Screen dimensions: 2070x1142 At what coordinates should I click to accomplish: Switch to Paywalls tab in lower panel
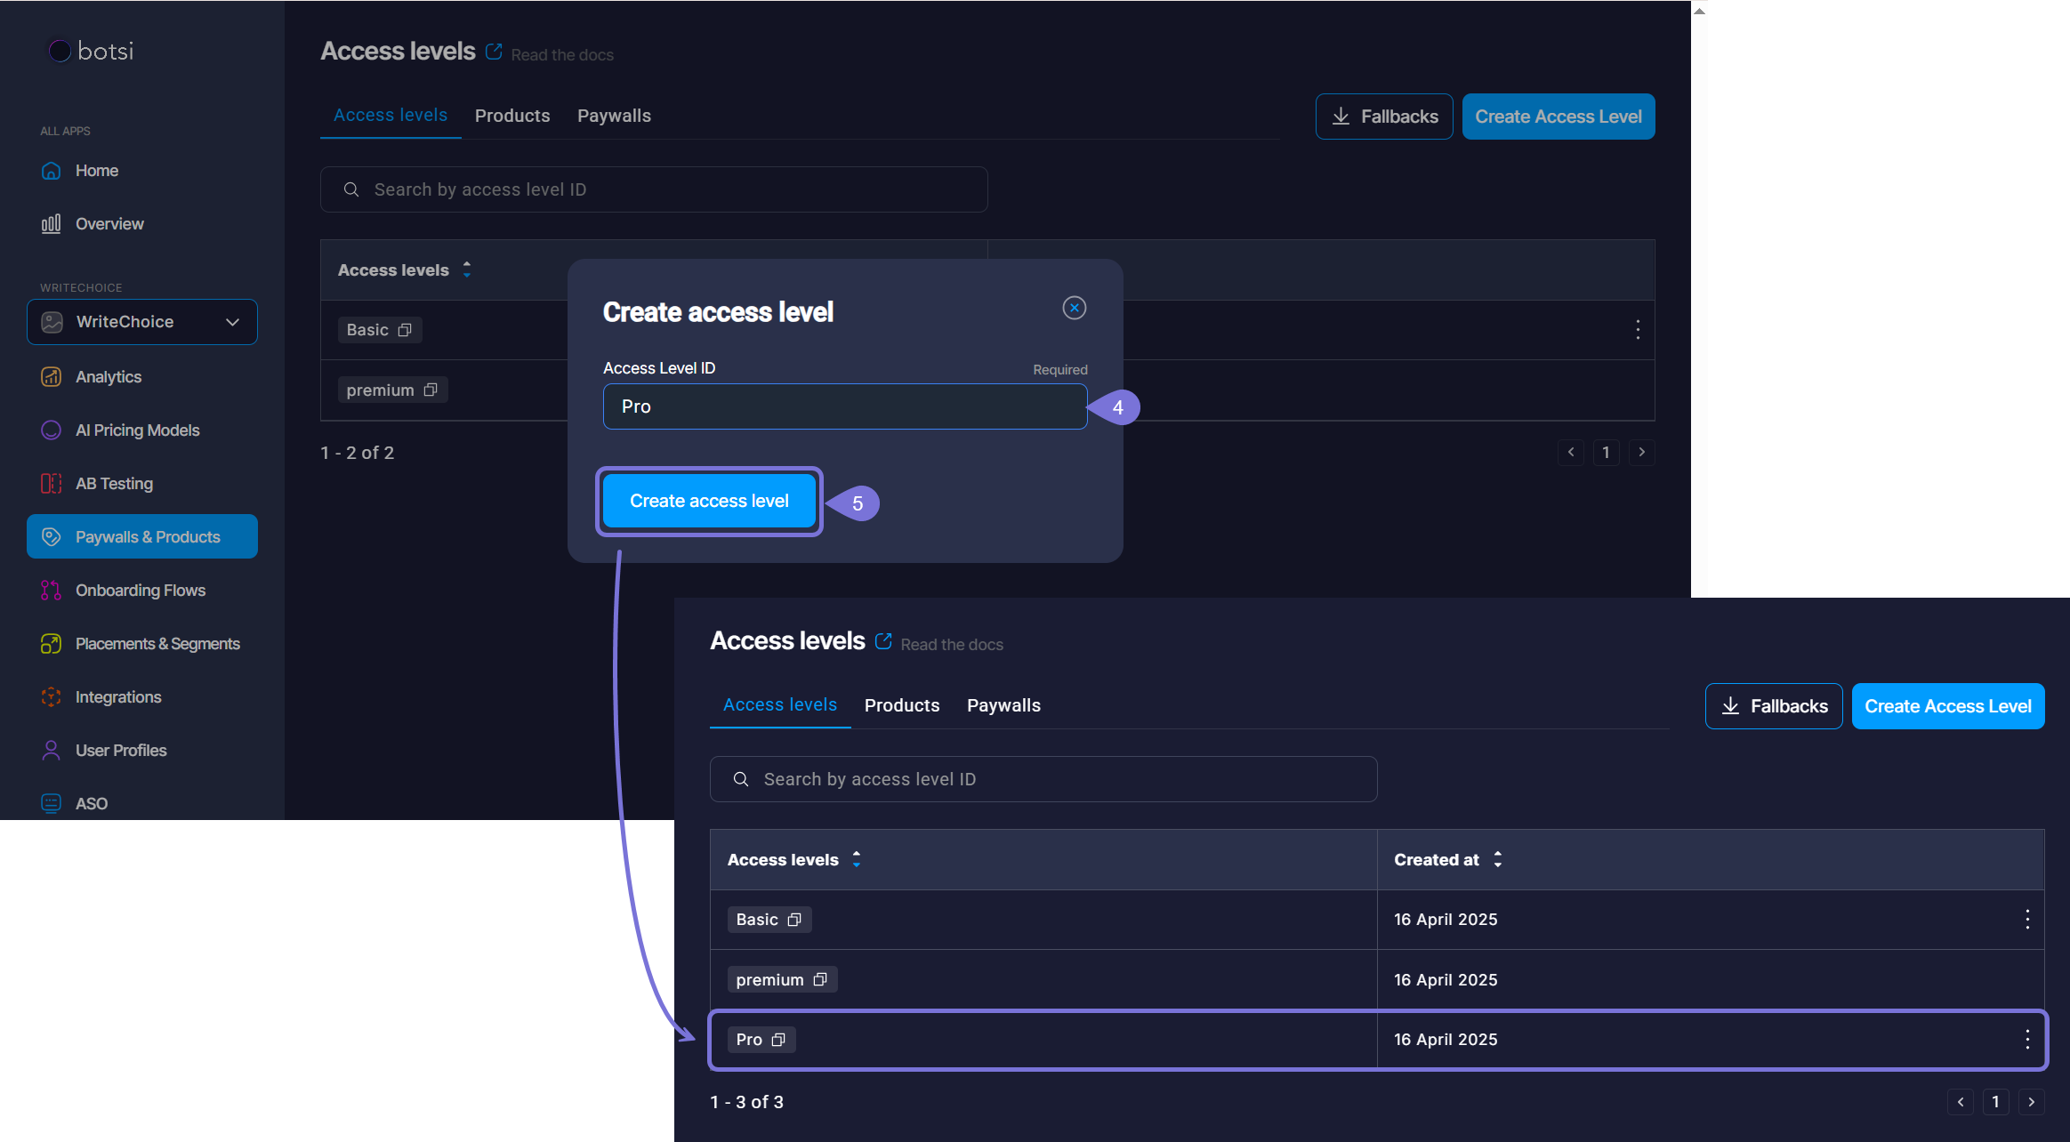(1003, 705)
